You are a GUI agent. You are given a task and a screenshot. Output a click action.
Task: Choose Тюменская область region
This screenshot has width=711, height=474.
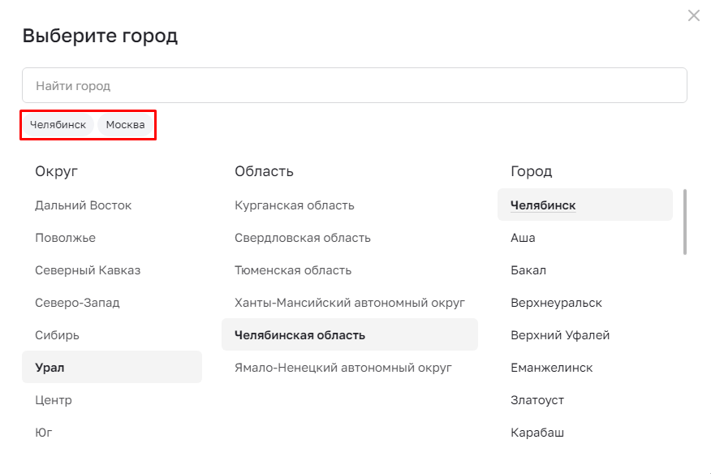tap(293, 270)
